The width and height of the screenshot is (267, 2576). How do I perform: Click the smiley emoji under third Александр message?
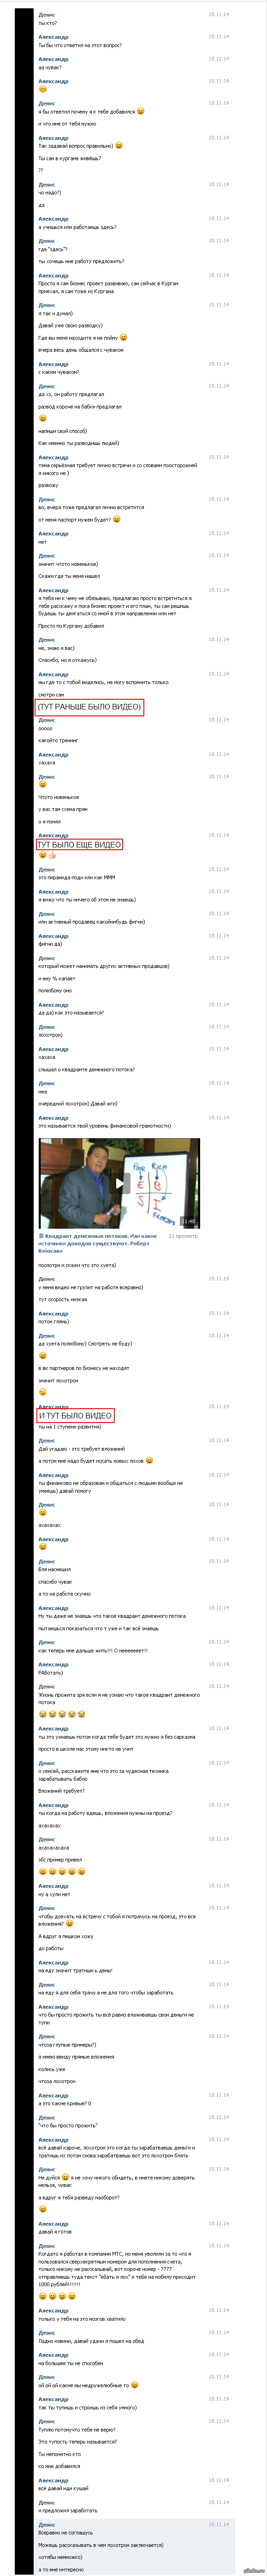(x=42, y=89)
